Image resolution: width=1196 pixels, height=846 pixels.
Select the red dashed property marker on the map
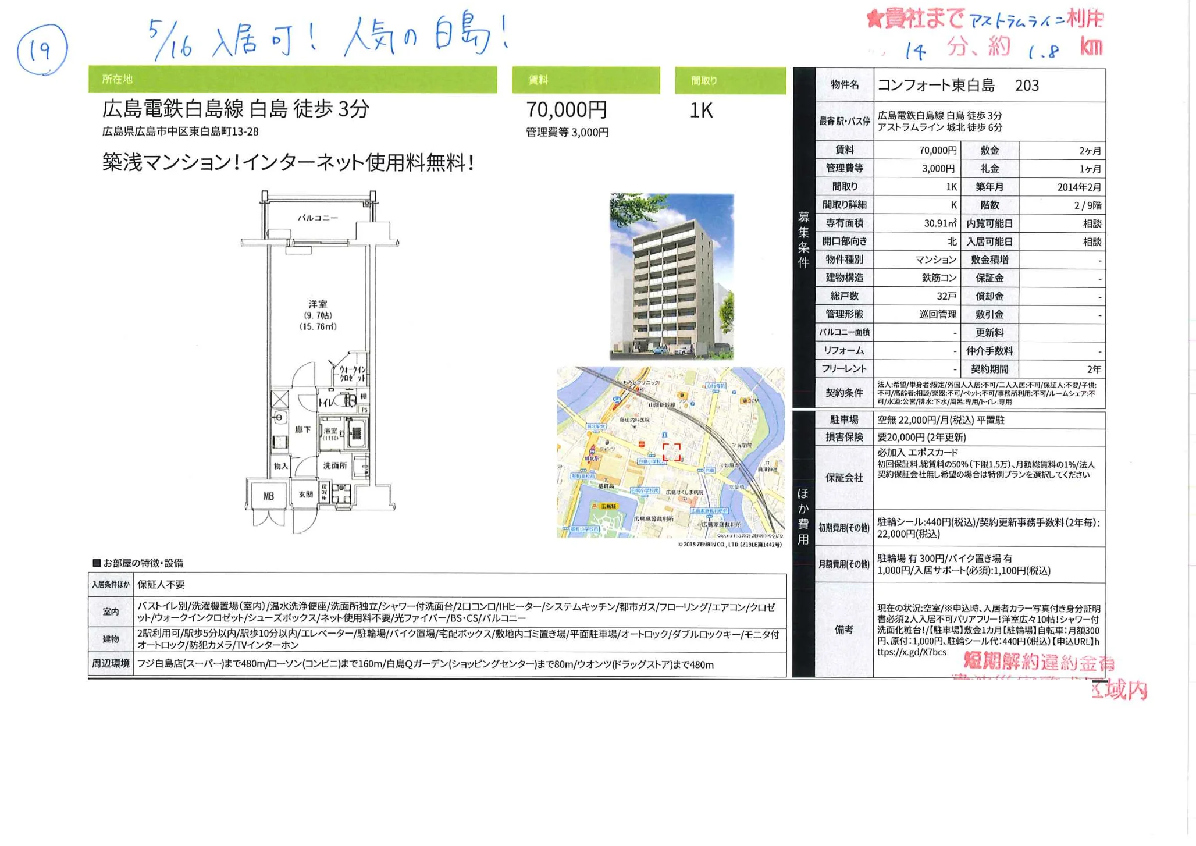point(672,452)
